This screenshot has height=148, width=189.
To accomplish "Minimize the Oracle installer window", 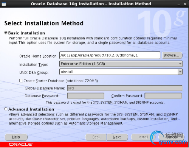I will [x=179, y=5].
